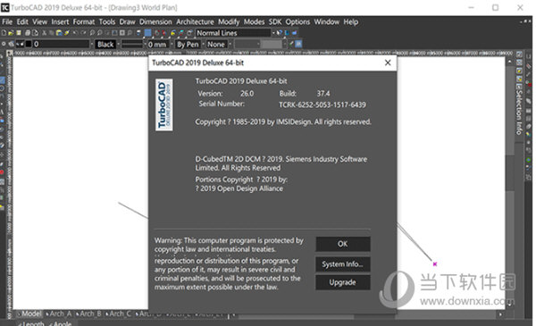This screenshot has width=536, height=326.
Task: Open the Edit menu
Action: pyautogui.click(x=22, y=21)
